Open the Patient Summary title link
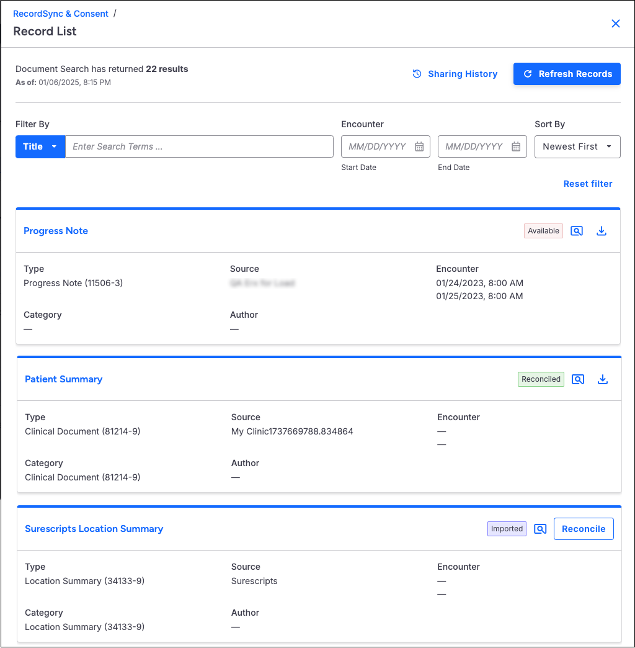This screenshot has height=648, width=635. pyautogui.click(x=63, y=379)
